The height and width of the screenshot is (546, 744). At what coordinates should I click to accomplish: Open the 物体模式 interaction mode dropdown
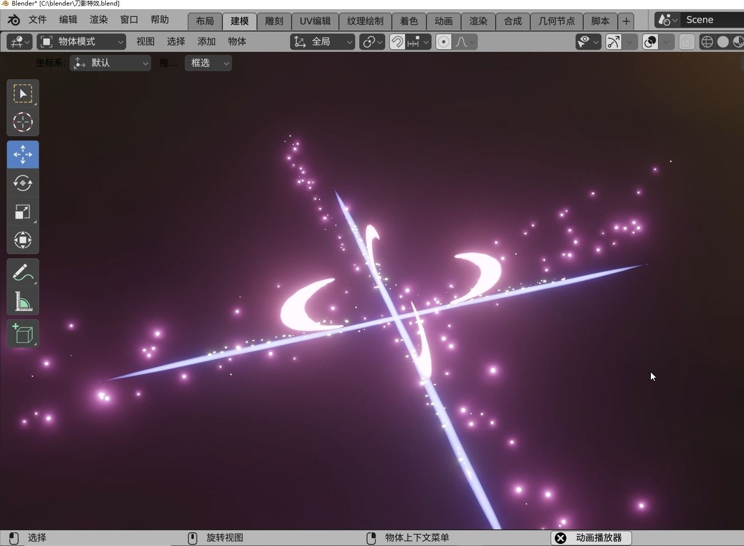(81, 42)
